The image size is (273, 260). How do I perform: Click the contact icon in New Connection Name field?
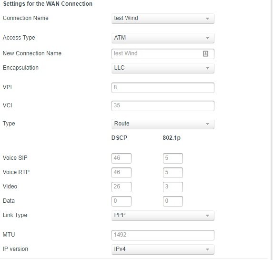205,53
